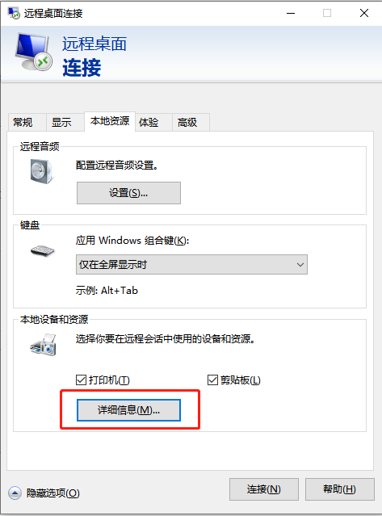Image resolution: width=382 pixels, height=516 pixels.
Task: Click the printer and camera devices icon
Action: coord(44,345)
